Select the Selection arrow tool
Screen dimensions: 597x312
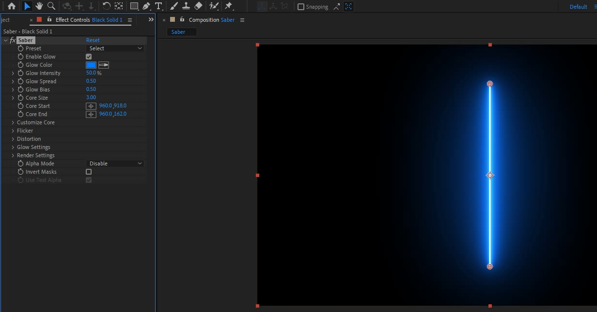point(27,6)
